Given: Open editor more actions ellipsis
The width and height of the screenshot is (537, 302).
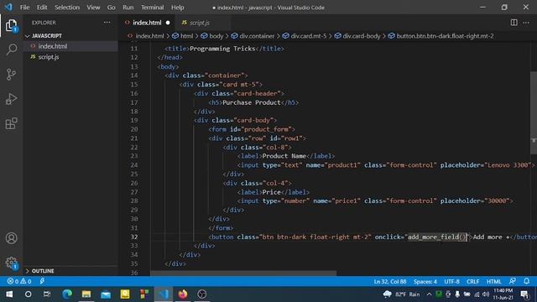Looking at the screenshot, I should coord(526,23).
